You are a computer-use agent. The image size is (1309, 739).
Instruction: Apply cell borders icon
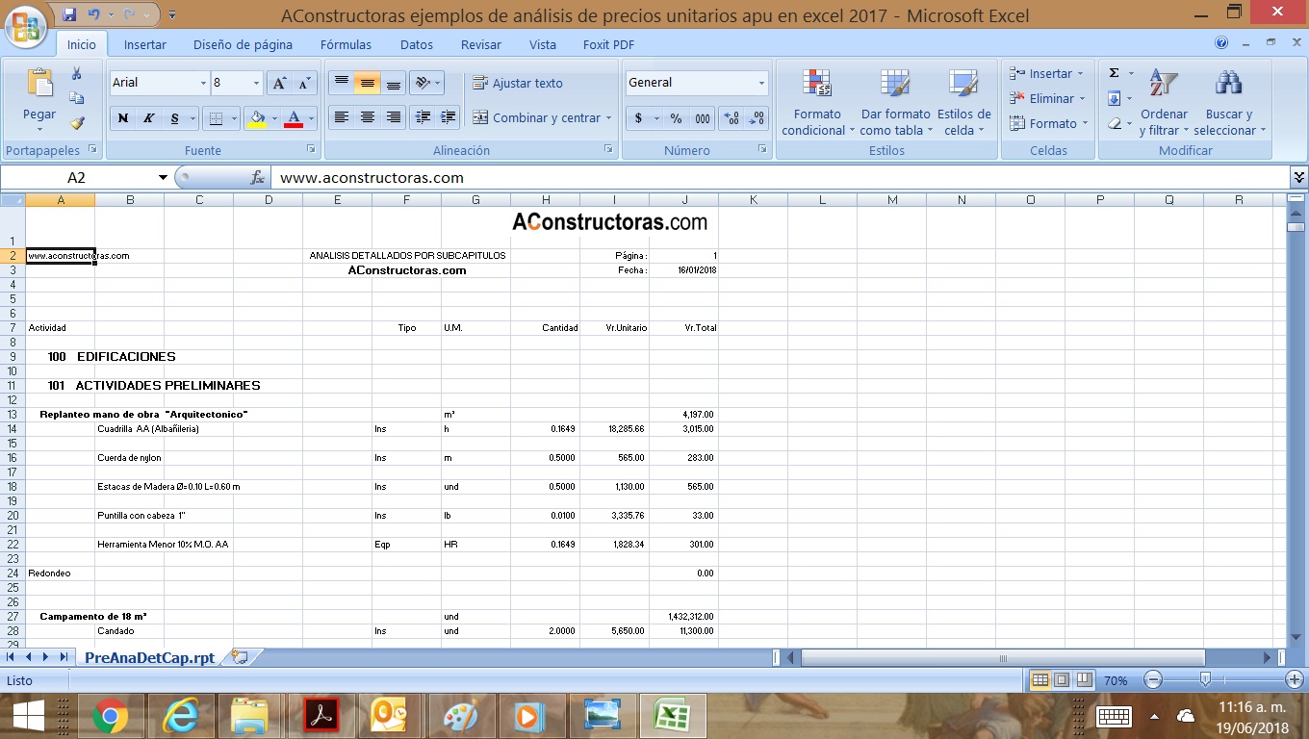[216, 118]
